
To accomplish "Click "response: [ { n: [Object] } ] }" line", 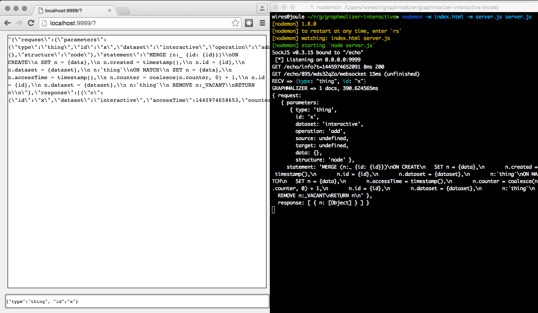I will point(323,203).
